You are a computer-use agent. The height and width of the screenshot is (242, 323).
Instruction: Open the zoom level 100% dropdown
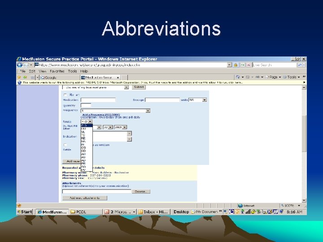click(x=299, y=206)
